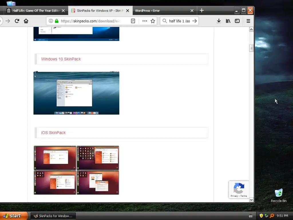Select the SkinPacks for Windows XP tab

click(100, 11)
